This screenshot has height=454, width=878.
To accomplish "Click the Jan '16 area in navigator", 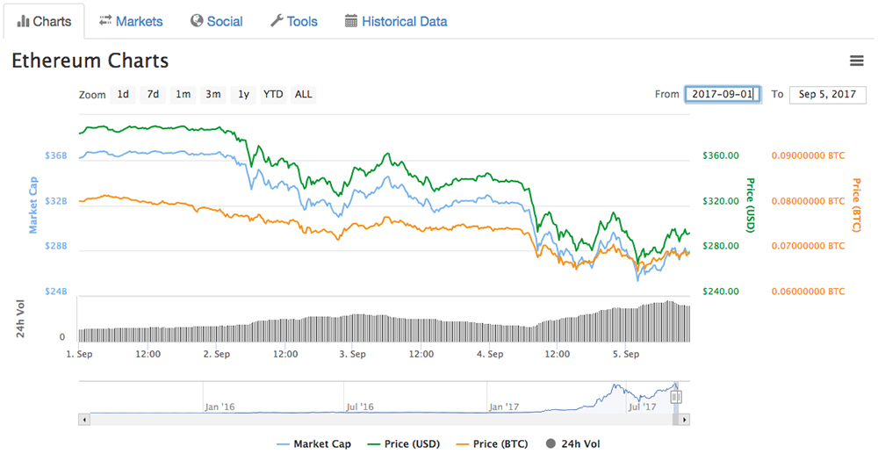I will 219,407.
